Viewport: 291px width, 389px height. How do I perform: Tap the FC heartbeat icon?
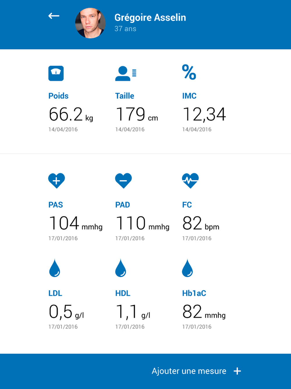click(x=190, y=181)
